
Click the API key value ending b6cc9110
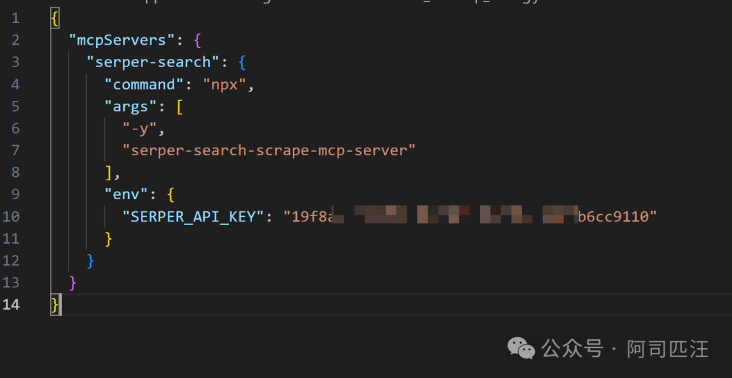pyautogui.click(x=470, y=217)
